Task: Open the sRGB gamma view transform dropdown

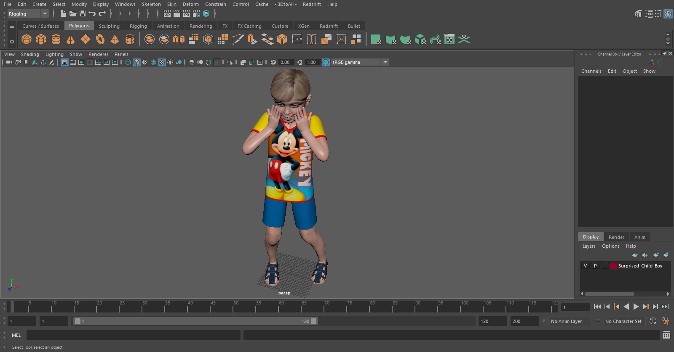Action: coord(360,62)
